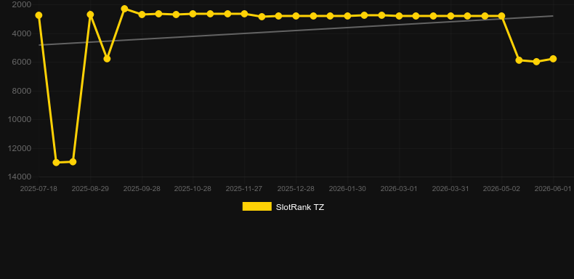Select the data point at 2026-05-02
Screen dimensions: 574x279
[x=502, y=16]
